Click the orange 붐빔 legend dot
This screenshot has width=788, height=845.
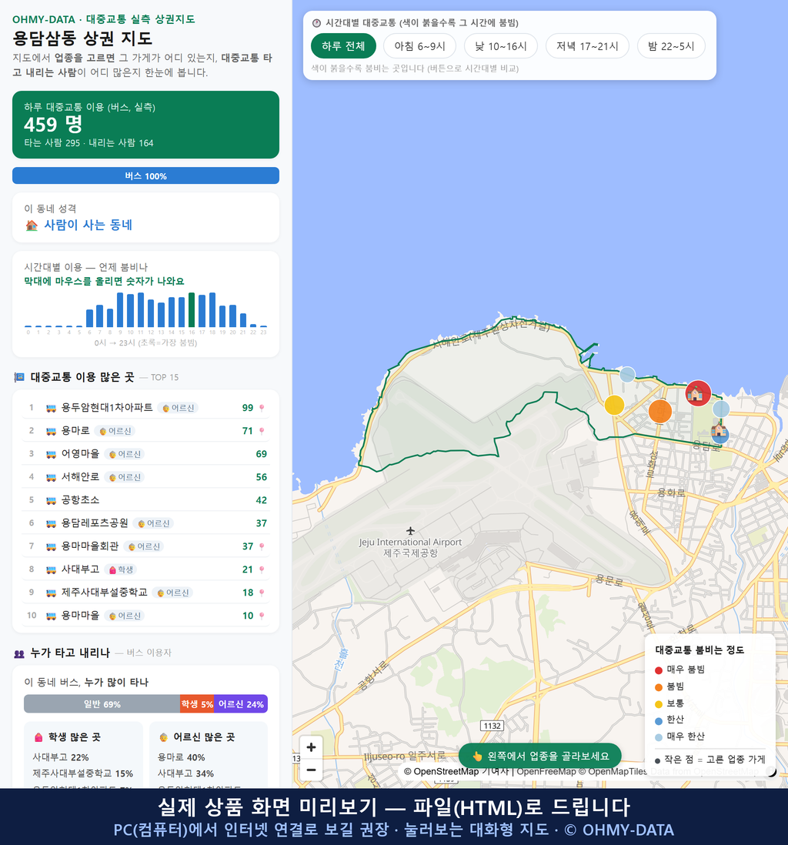[x=658, y=687]
